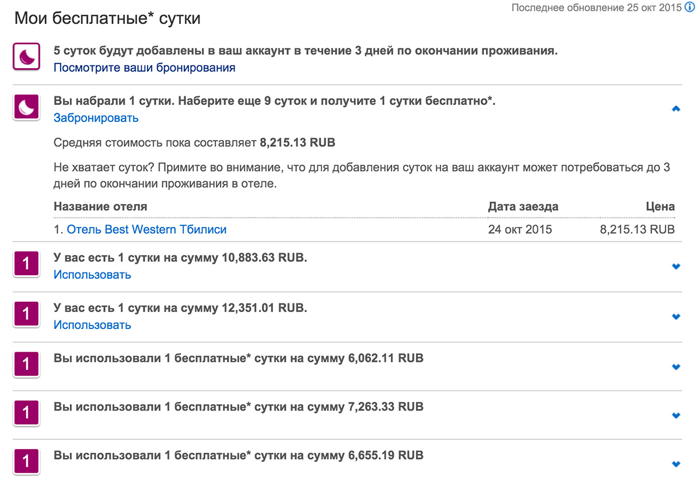Expand the used 7,263.33 RUB night row

pyautogui.click(x=676, y=416)
